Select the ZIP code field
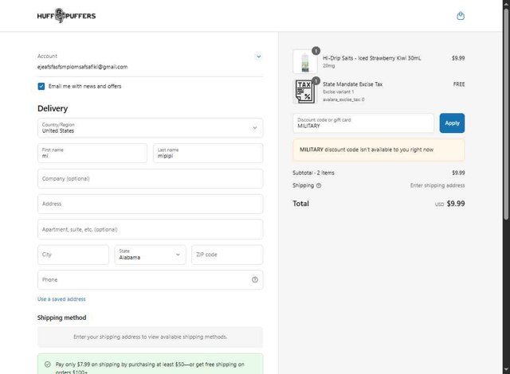This screenshot has height=374, width=510. click(227, 255)
